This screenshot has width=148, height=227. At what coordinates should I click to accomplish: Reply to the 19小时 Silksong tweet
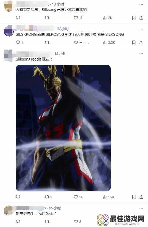(18, 18)
